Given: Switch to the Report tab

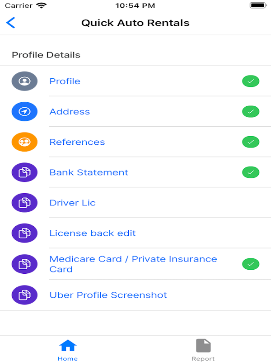Looking at the screenshot, I should coord(203,350).
